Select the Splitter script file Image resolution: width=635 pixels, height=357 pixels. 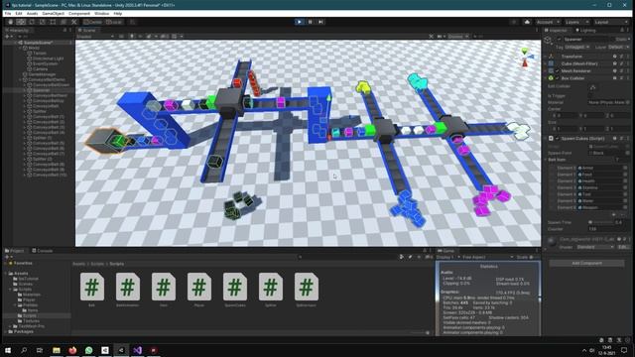271,290
